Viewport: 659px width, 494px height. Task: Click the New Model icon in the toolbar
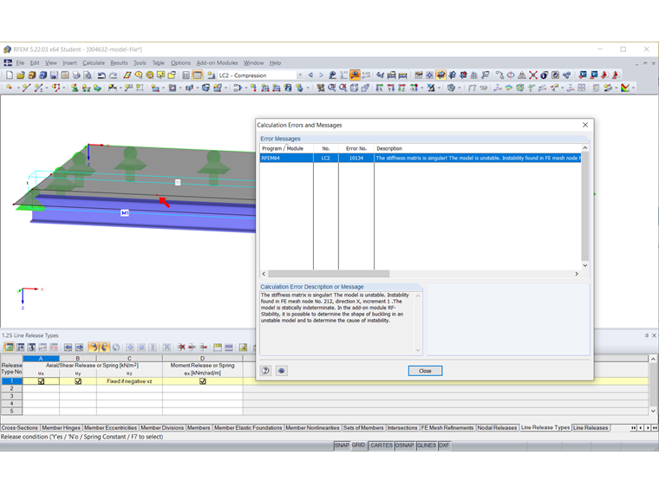[x=10, y=75]
